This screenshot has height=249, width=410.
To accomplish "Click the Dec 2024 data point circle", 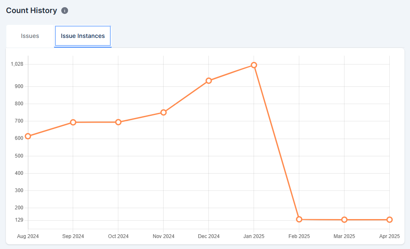I will pos(209,80).
